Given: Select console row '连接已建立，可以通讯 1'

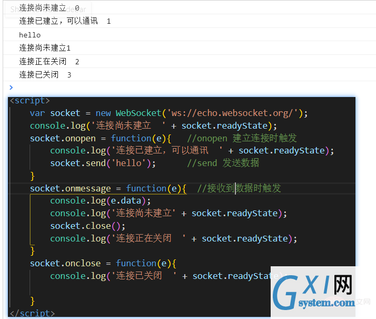Looking at the screenshot, I should (190, 21).
